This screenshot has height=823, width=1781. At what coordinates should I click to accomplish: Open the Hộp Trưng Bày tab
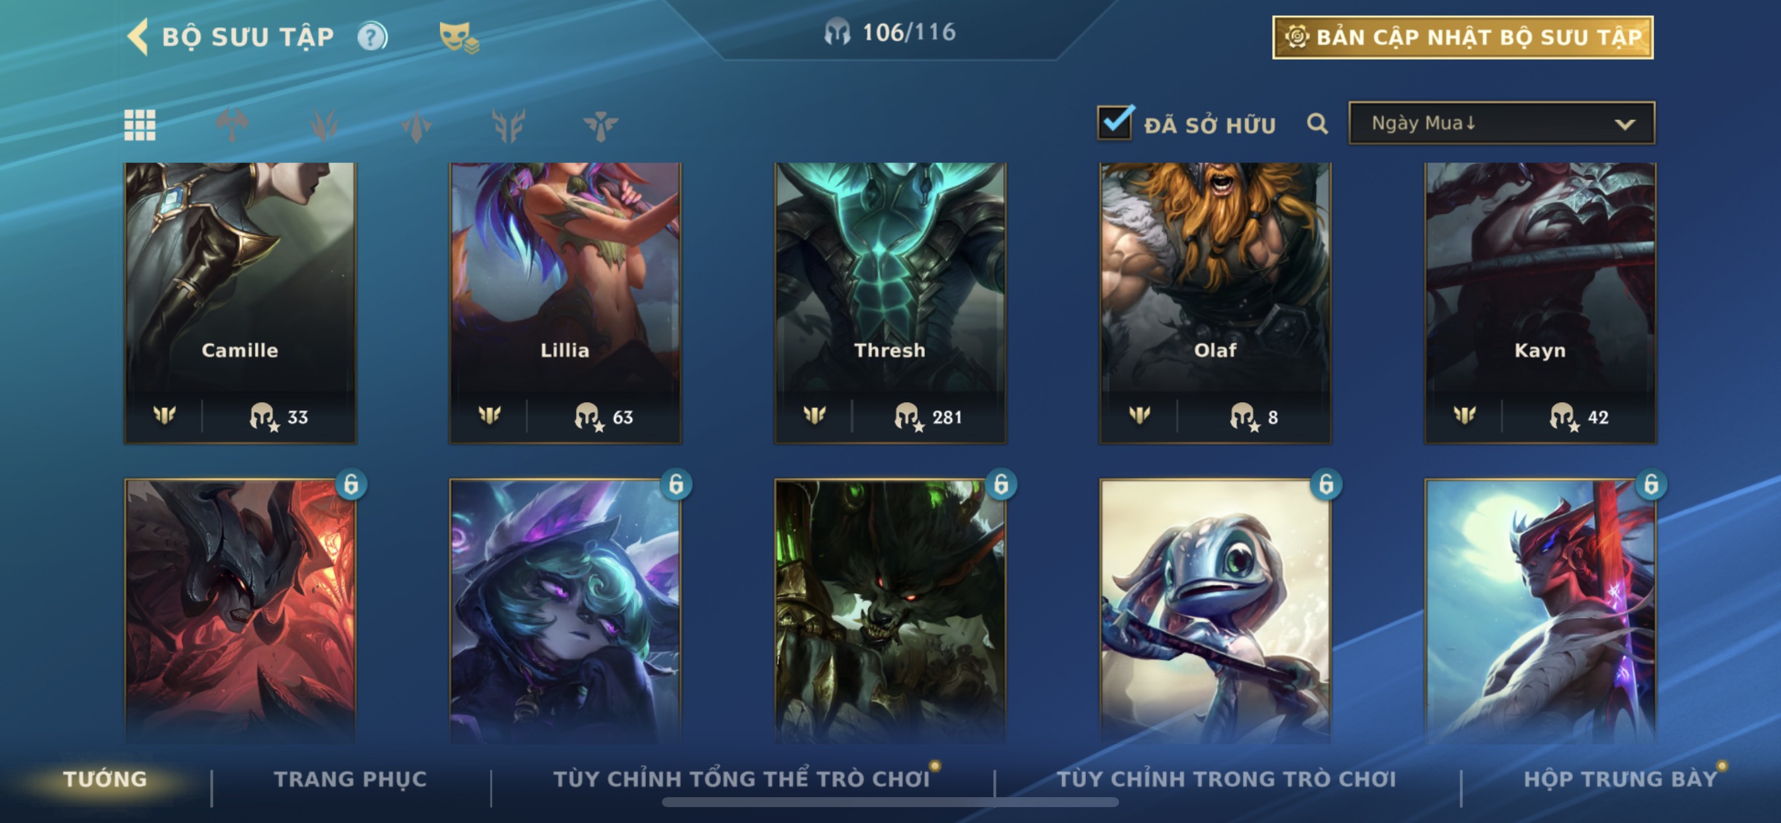click(x=1620, y=779)
